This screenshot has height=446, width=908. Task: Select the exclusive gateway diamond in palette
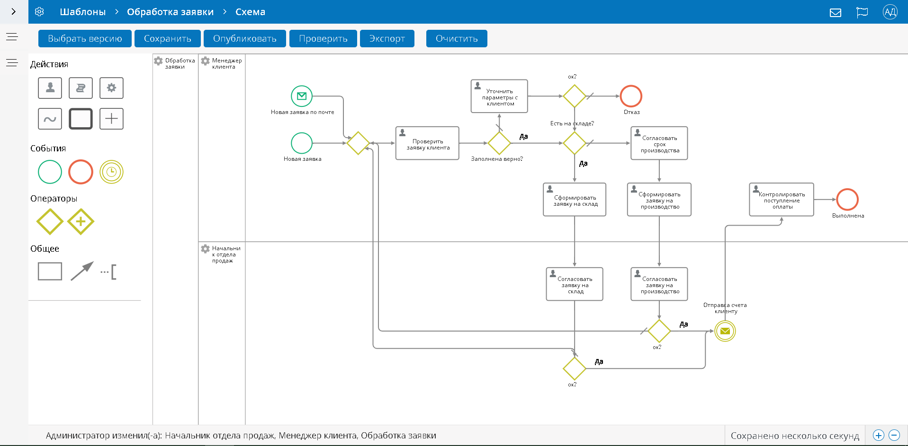50,221
